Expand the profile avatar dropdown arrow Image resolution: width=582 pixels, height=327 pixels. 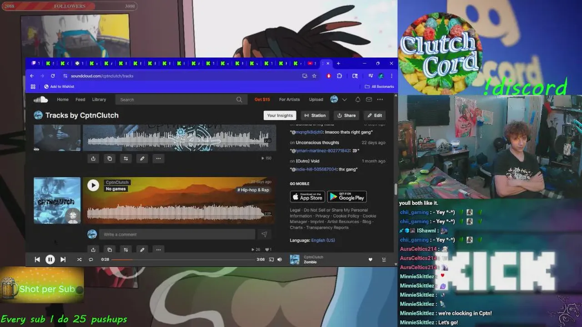click(x=344, y=99)
